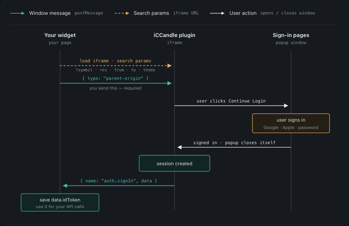
Task: Select the 'Sign-in pages' column heading
Action: pyautogui.click(x=291, y=35)
